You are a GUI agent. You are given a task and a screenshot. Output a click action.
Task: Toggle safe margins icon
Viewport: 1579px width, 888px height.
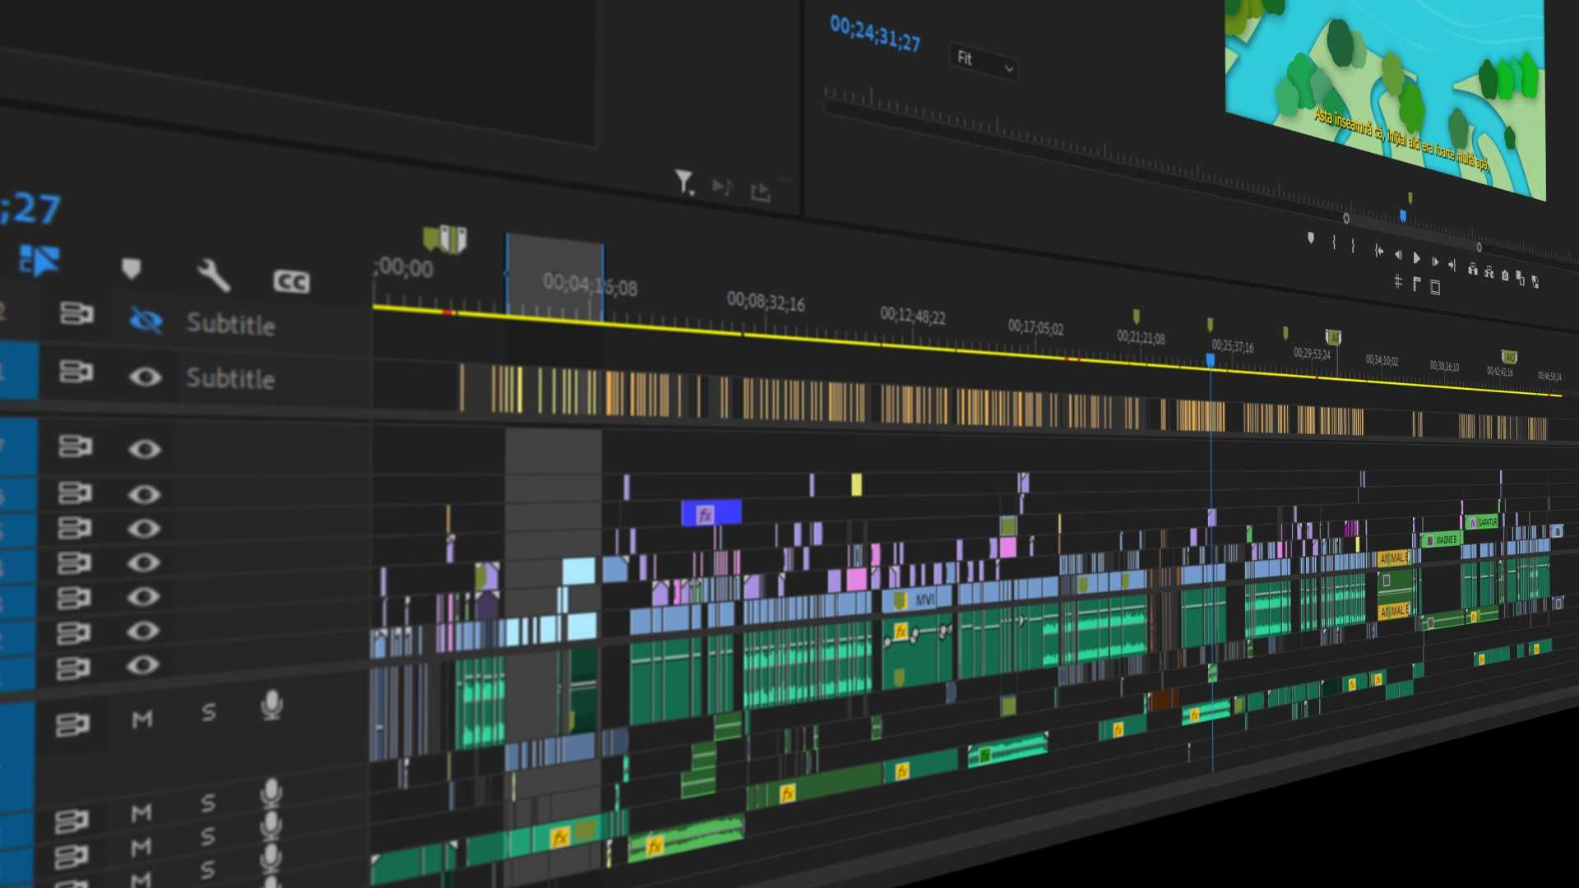pyautogui.click(x=1435, y=287)
